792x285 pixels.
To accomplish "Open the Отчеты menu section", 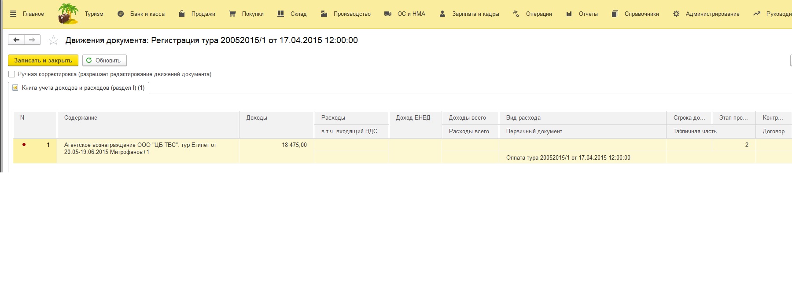I will 588,14.
